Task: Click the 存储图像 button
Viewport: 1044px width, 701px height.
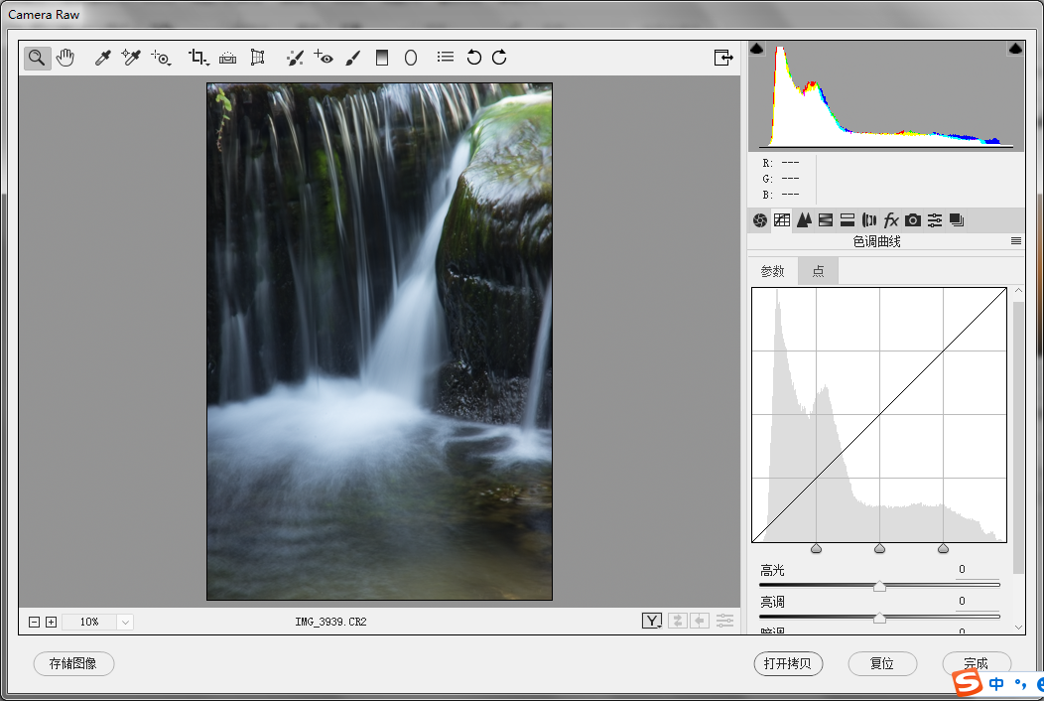Action: pyautogui.click(x=73, y=663)
